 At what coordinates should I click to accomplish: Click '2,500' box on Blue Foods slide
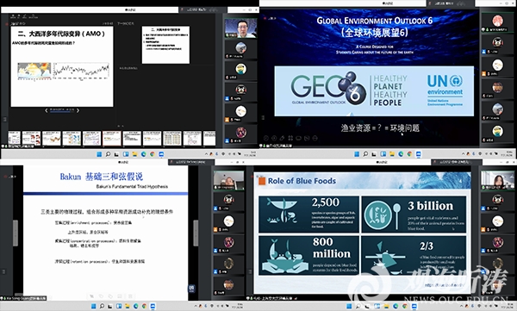[308, 214]
